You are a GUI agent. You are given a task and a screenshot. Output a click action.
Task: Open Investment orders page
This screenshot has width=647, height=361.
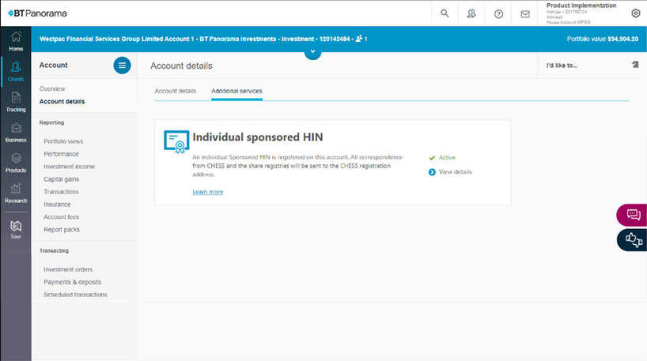(x=68, y=269)
